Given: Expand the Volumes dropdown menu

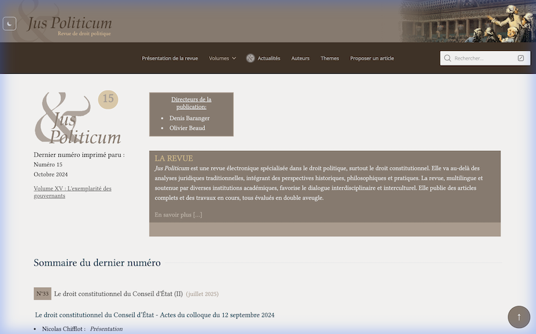Looking at the screenshot, I should (x=218, y=58).
